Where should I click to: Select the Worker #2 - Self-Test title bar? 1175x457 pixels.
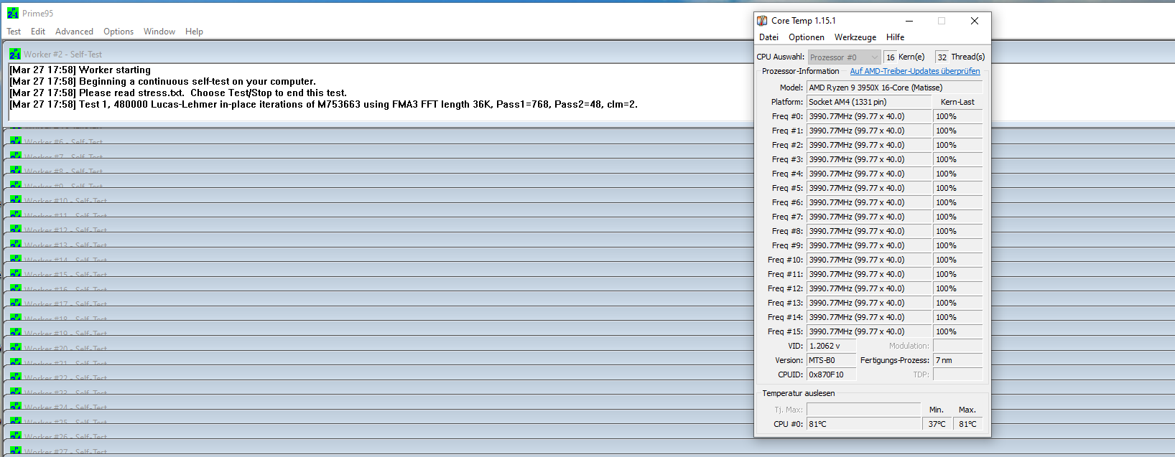pyautogui.click(x=589, y=54)
